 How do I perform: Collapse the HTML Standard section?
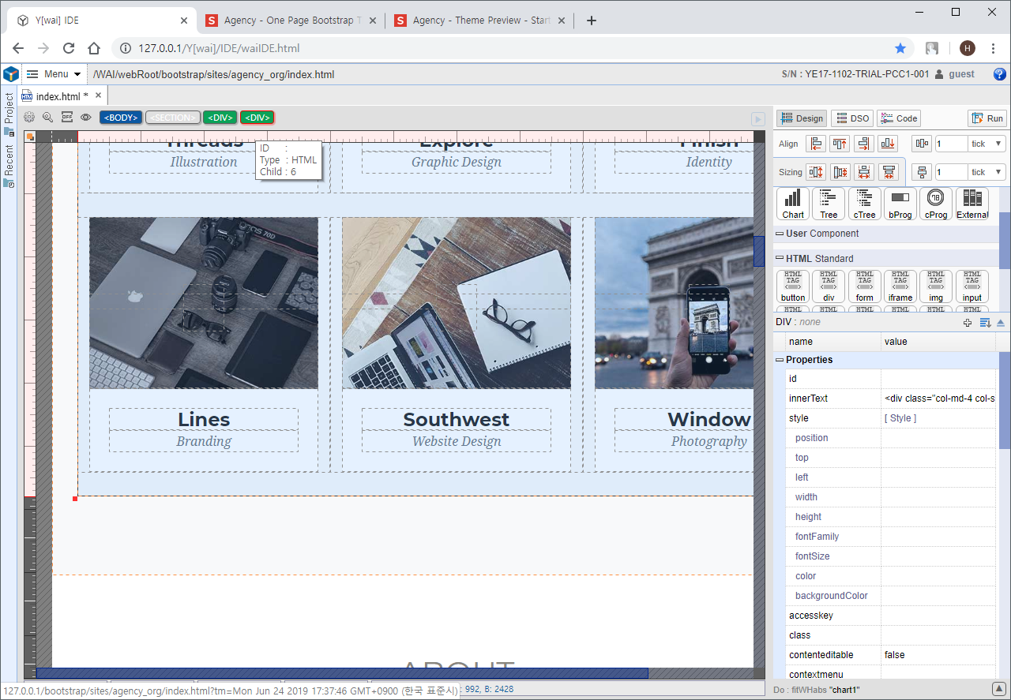(x=780, y=258)
